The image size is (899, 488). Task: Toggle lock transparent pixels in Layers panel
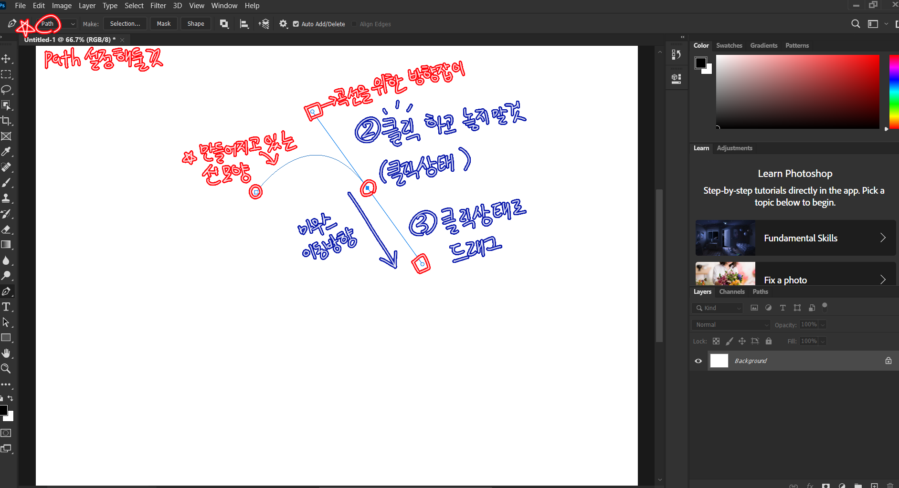(x=716, y=341)
